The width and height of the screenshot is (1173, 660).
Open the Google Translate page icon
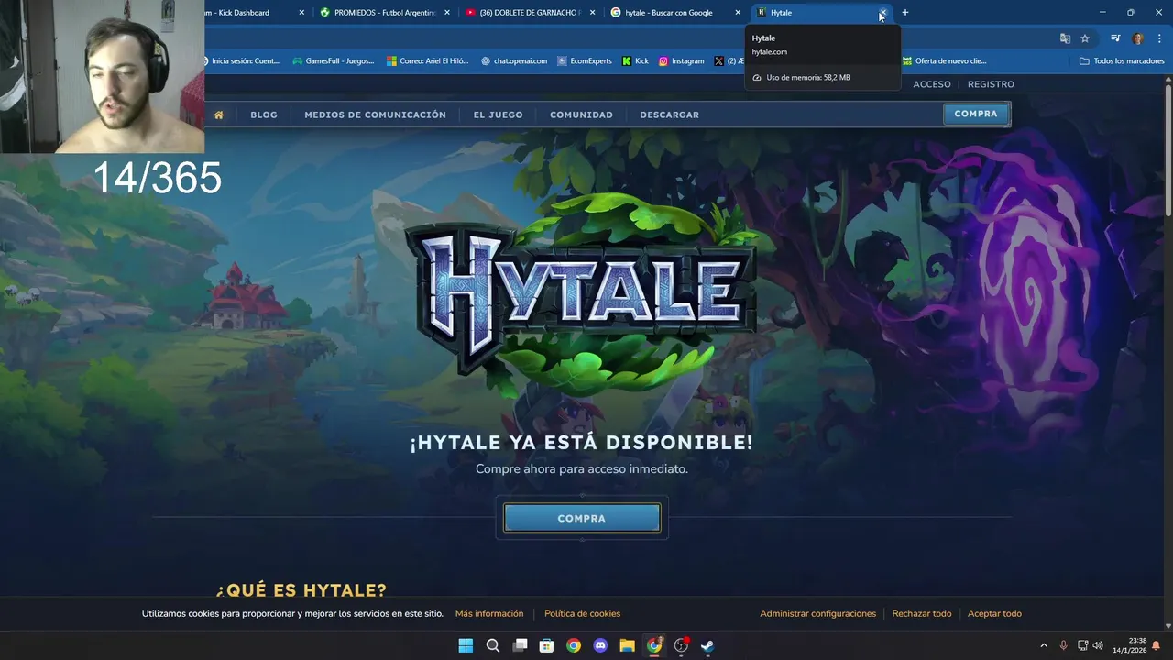coord(1065,38)
